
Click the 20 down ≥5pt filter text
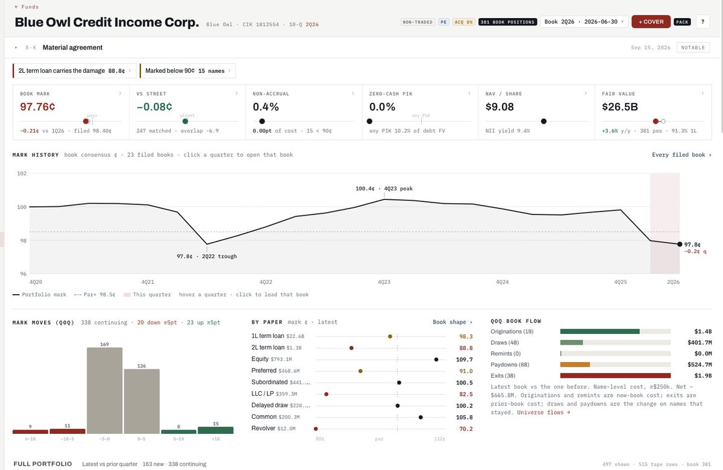157,322
